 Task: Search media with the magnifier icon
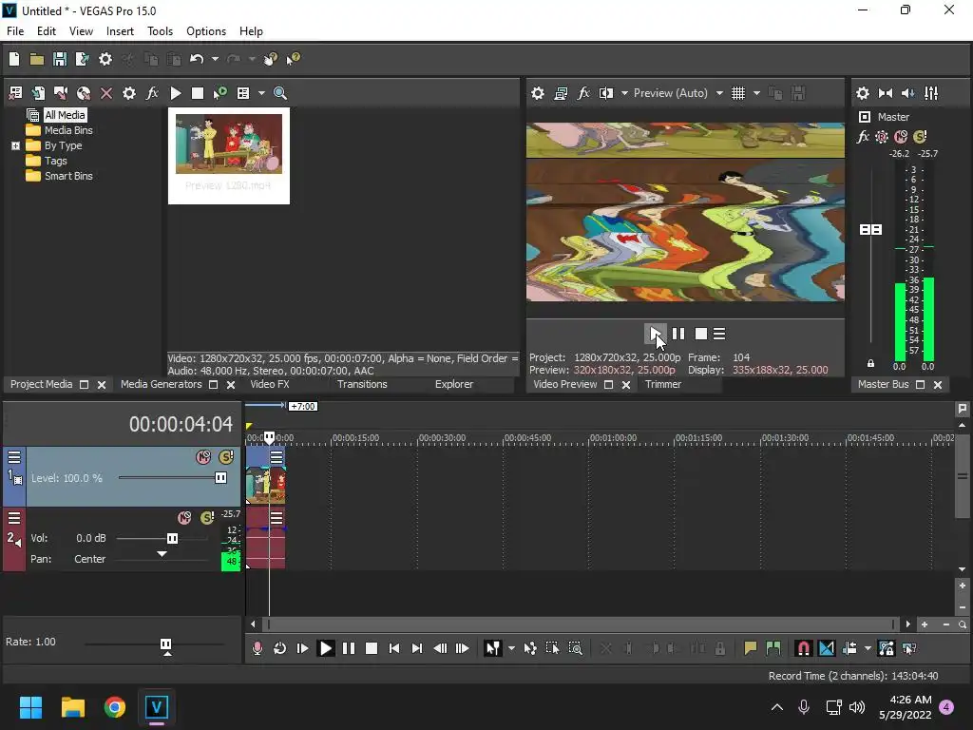[280, 93]
